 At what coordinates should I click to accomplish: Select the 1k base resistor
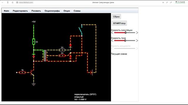tap(22, 72)
